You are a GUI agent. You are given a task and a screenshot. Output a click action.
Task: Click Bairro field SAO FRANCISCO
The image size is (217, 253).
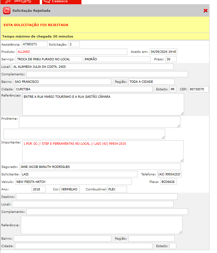pyautogui.click(x=62, y=82)
